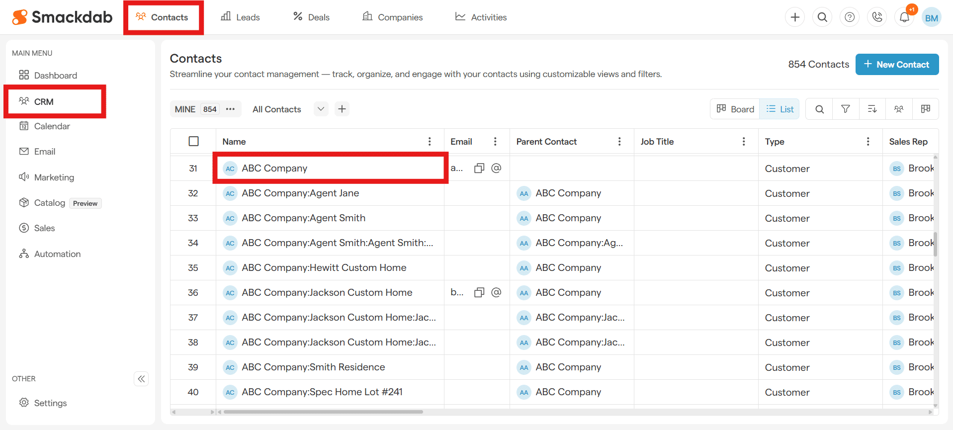This screenshot has width=953, height=430.
Task: Switch to Board view
Action: pos(735,109)
